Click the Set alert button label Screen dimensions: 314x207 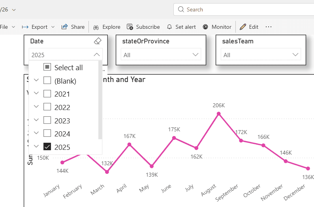(x=185, y=27)
